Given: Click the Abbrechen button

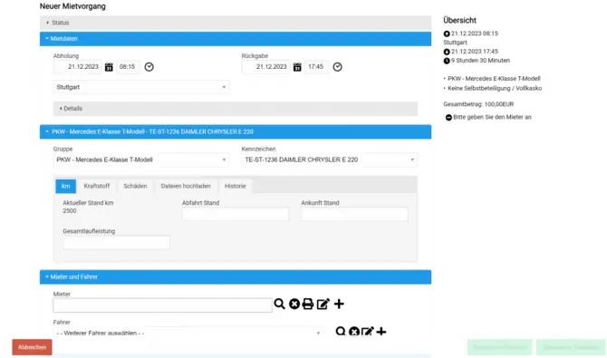Looking at the screenshot, I should pyautogui.click(x=32, y=347).
